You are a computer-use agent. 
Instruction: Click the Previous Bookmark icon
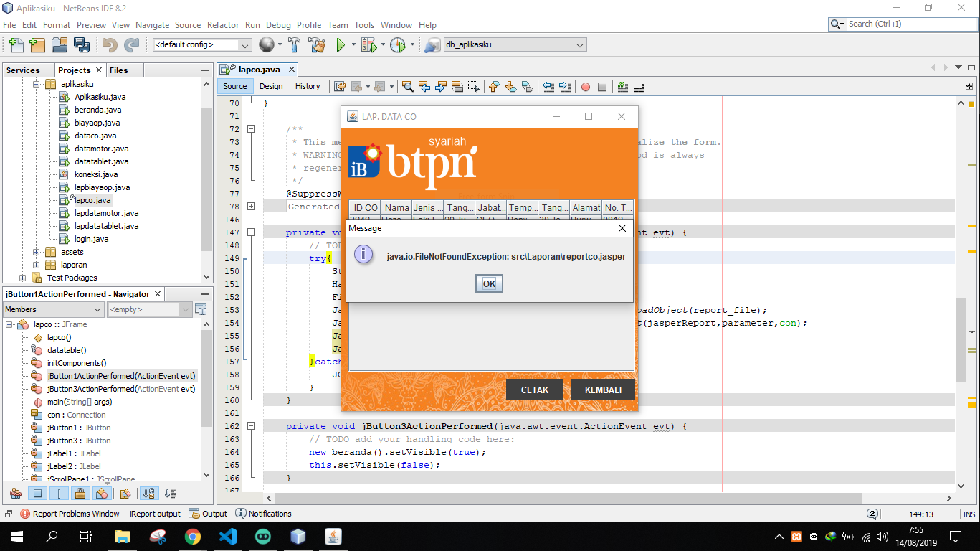coord(494,86)
